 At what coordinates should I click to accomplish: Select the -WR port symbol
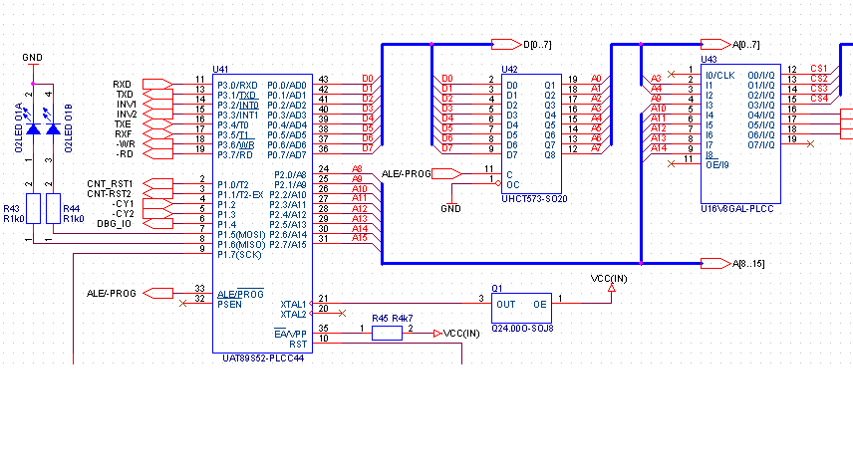click(x=157, y=144)
